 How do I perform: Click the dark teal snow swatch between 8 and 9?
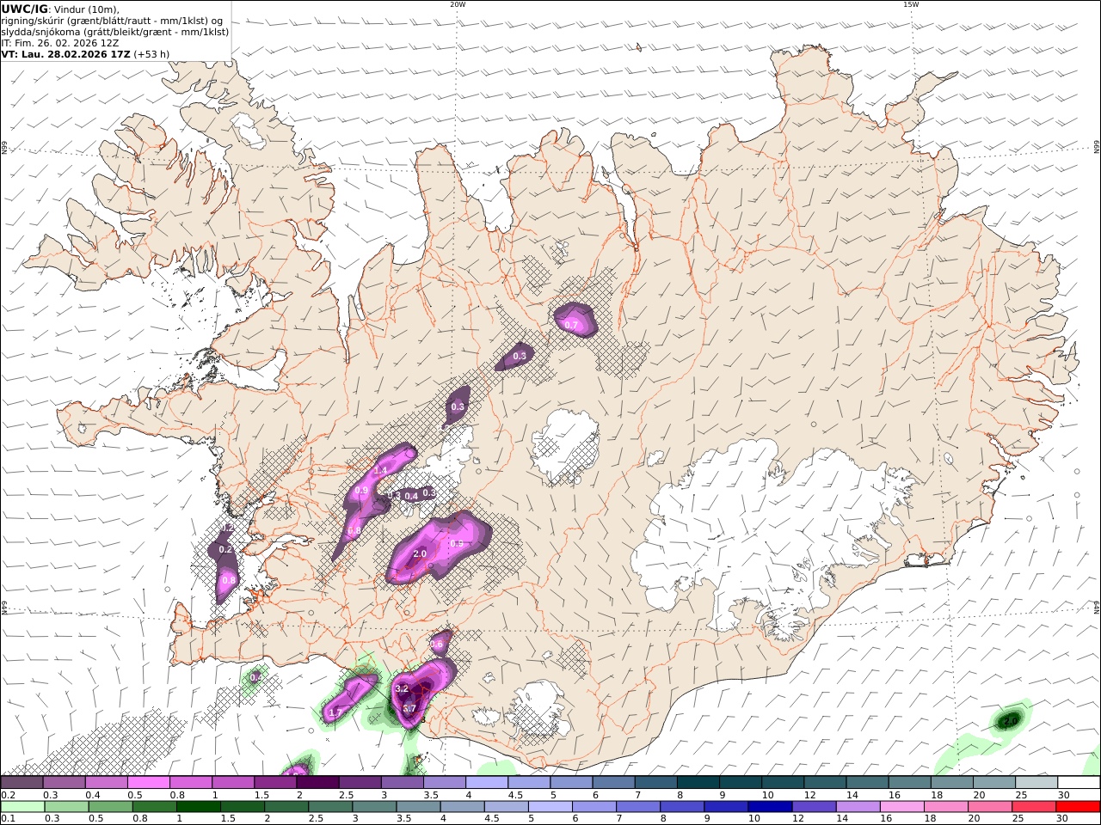697,782
